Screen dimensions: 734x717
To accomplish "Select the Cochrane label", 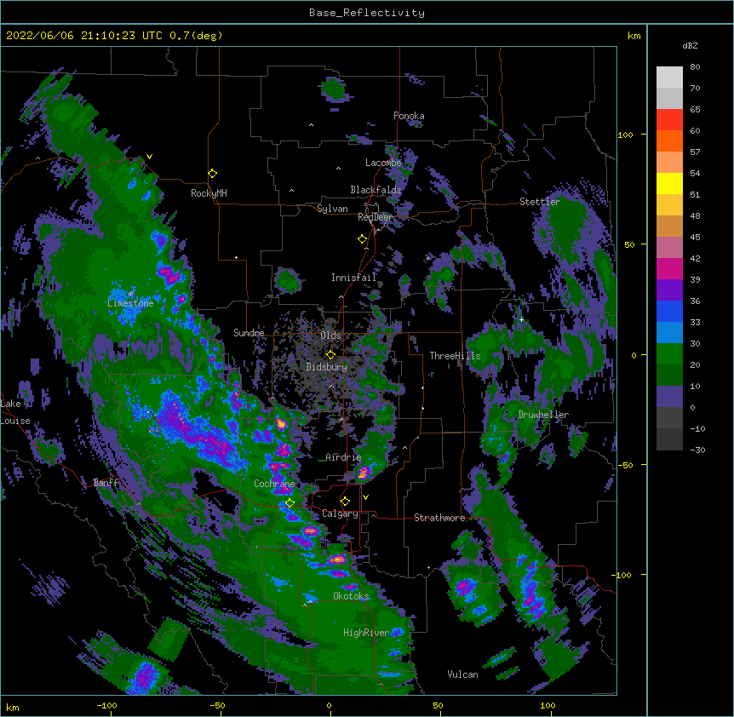I will coord(274,484).
